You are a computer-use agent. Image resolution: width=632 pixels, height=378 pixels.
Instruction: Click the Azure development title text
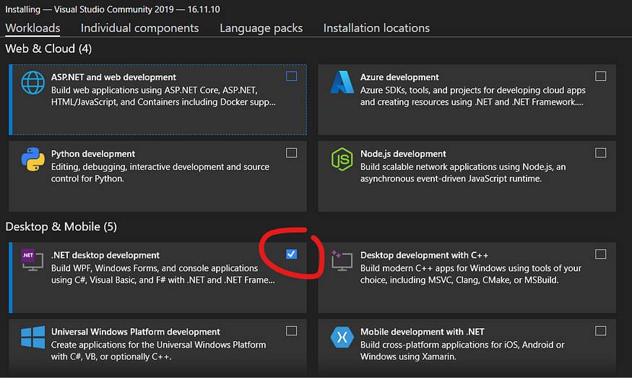[399, 77]
